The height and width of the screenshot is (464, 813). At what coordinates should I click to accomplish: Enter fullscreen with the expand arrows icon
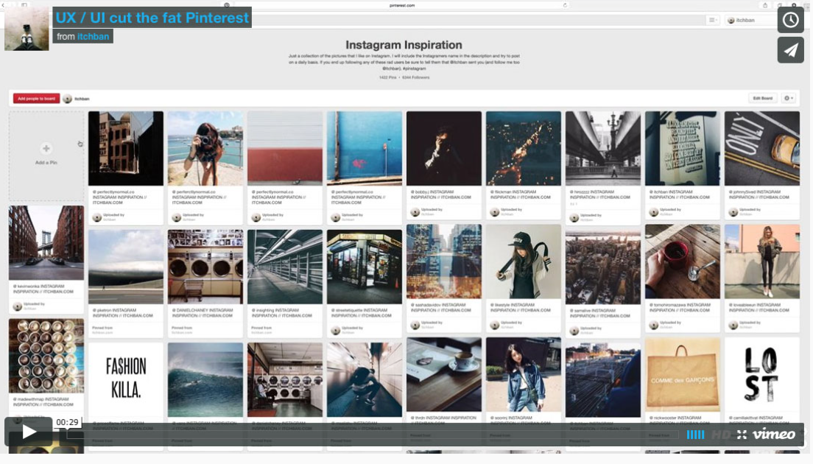(x=742, y=435)
